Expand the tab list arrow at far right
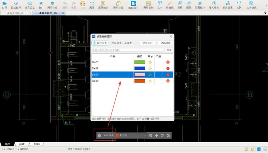268x153 pixels. 265,13
